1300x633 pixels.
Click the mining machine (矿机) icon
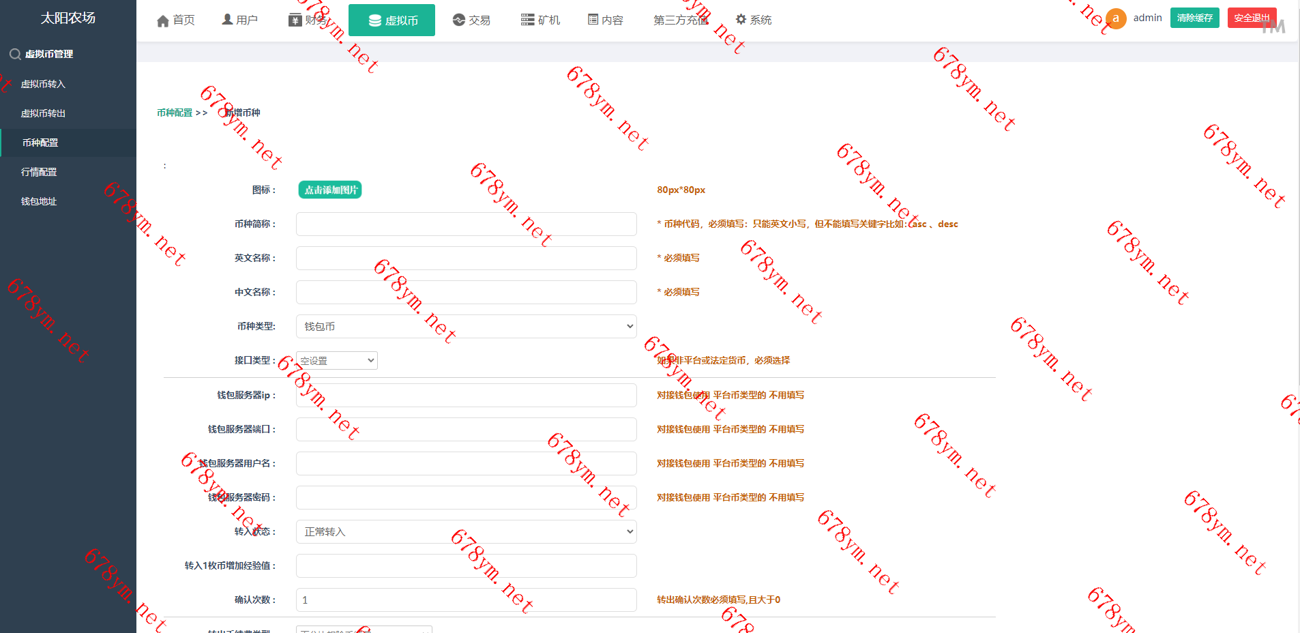(x=527, y=20)
